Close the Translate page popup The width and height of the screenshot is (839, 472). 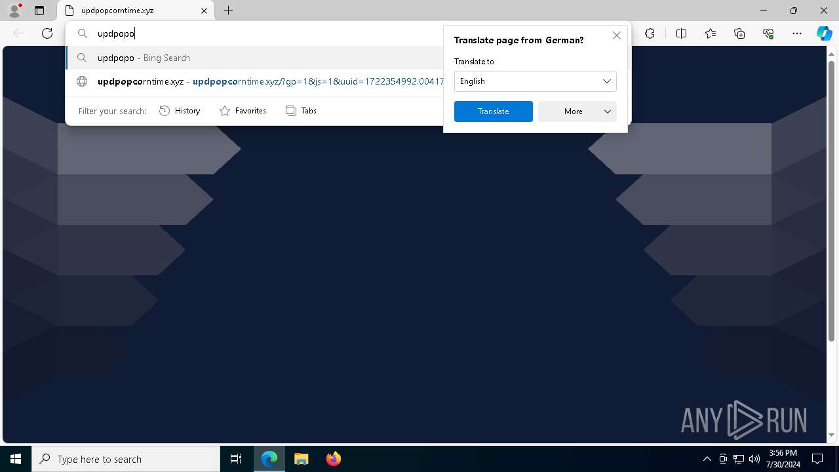(616, 35)
